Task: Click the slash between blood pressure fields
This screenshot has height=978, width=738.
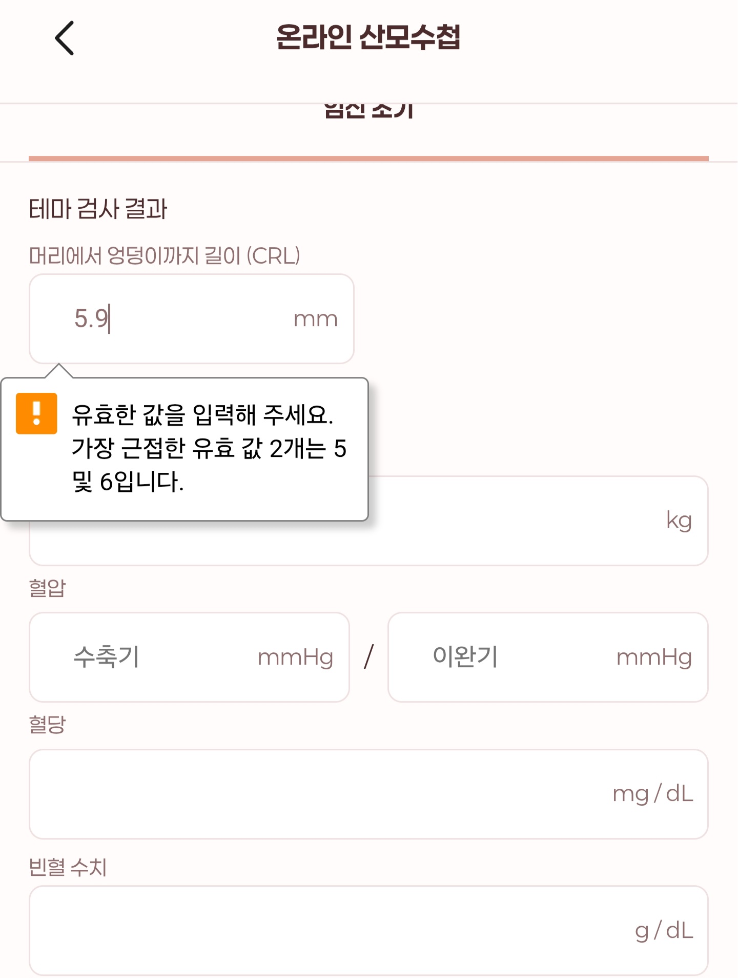Action: click(x=368, y=657)
